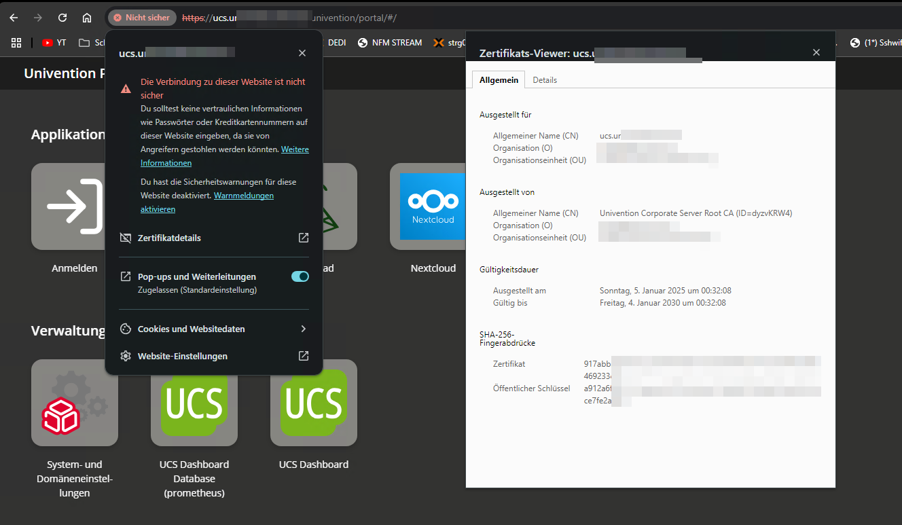Click the 'Verwaltung' section heading
Image resolution: width=902 pixels, height=525 pixels.
coord(68,331)
